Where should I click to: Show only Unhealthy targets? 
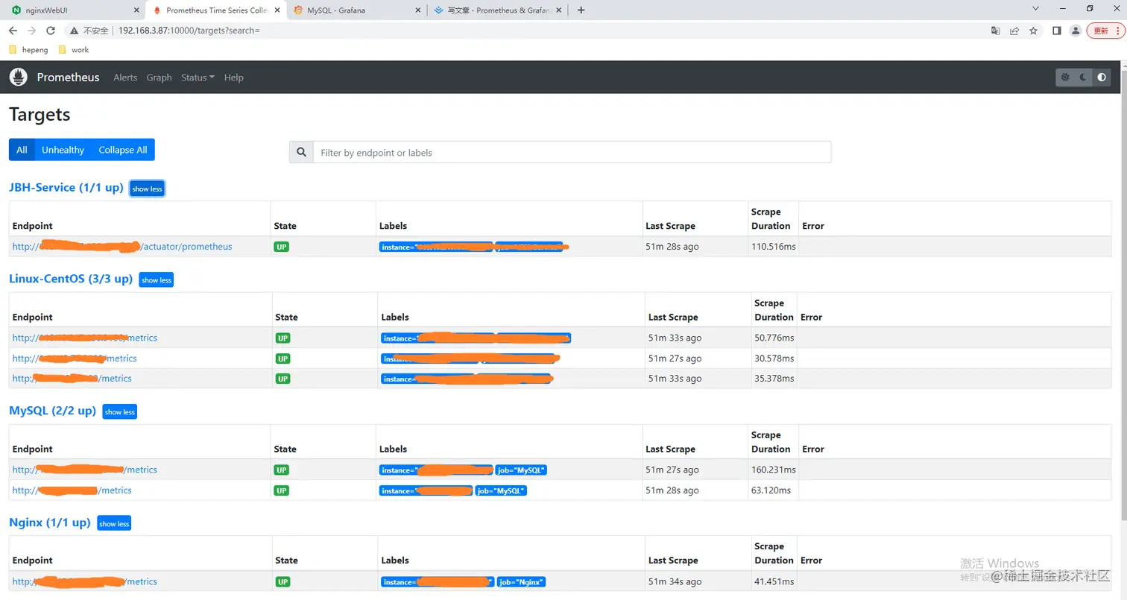pyautogui.click(x=63, y=150)
